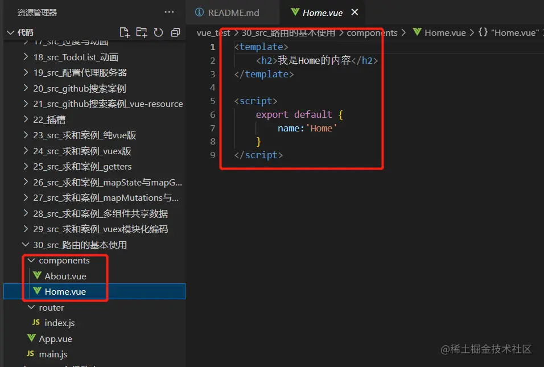Click the closing </script> tag
544x367 pixels.
(258, 155)
